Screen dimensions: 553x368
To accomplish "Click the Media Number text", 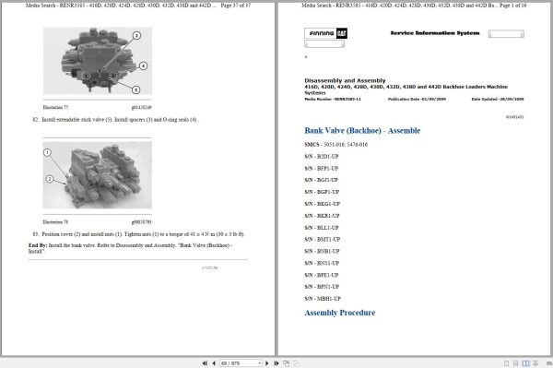I will 333,99.
